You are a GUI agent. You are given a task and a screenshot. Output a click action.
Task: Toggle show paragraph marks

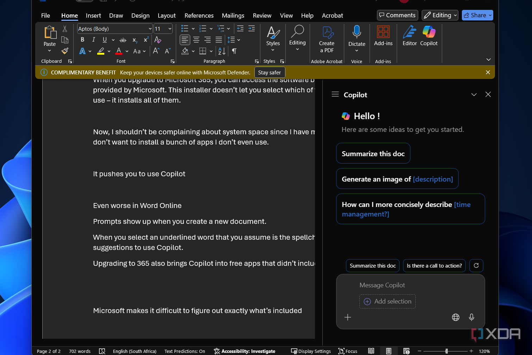[x=234, y=51]
